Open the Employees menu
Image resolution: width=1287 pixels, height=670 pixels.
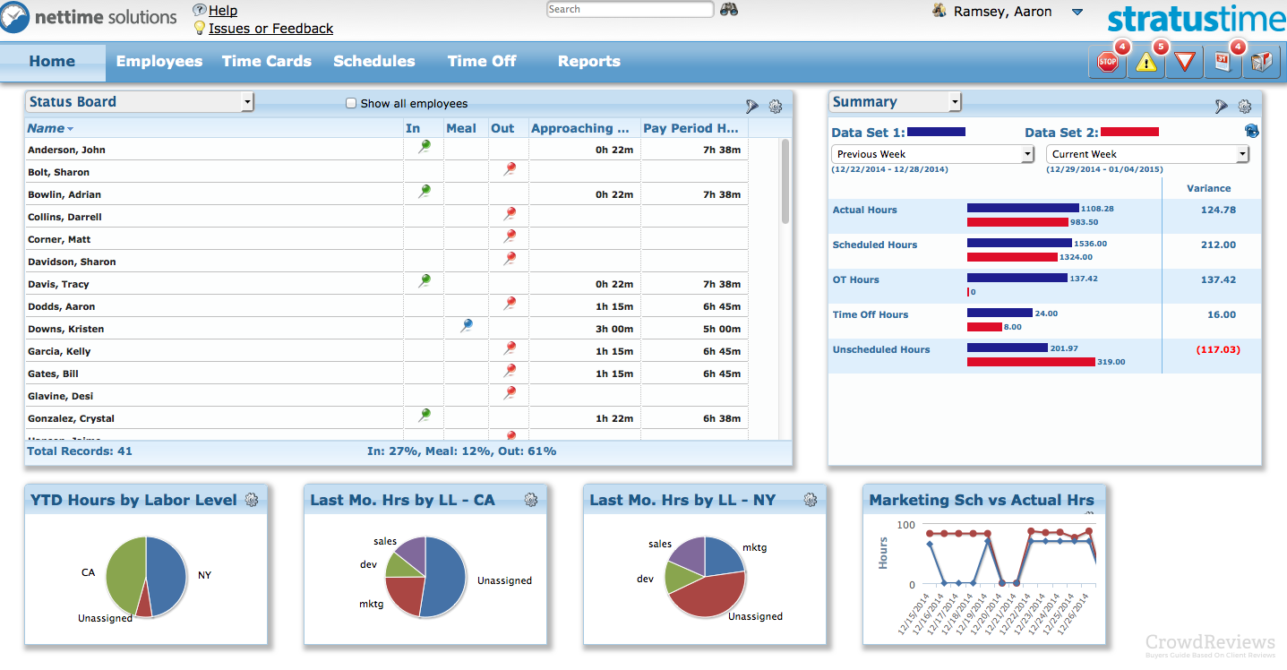pyautogui.click(x=159, y=62)
